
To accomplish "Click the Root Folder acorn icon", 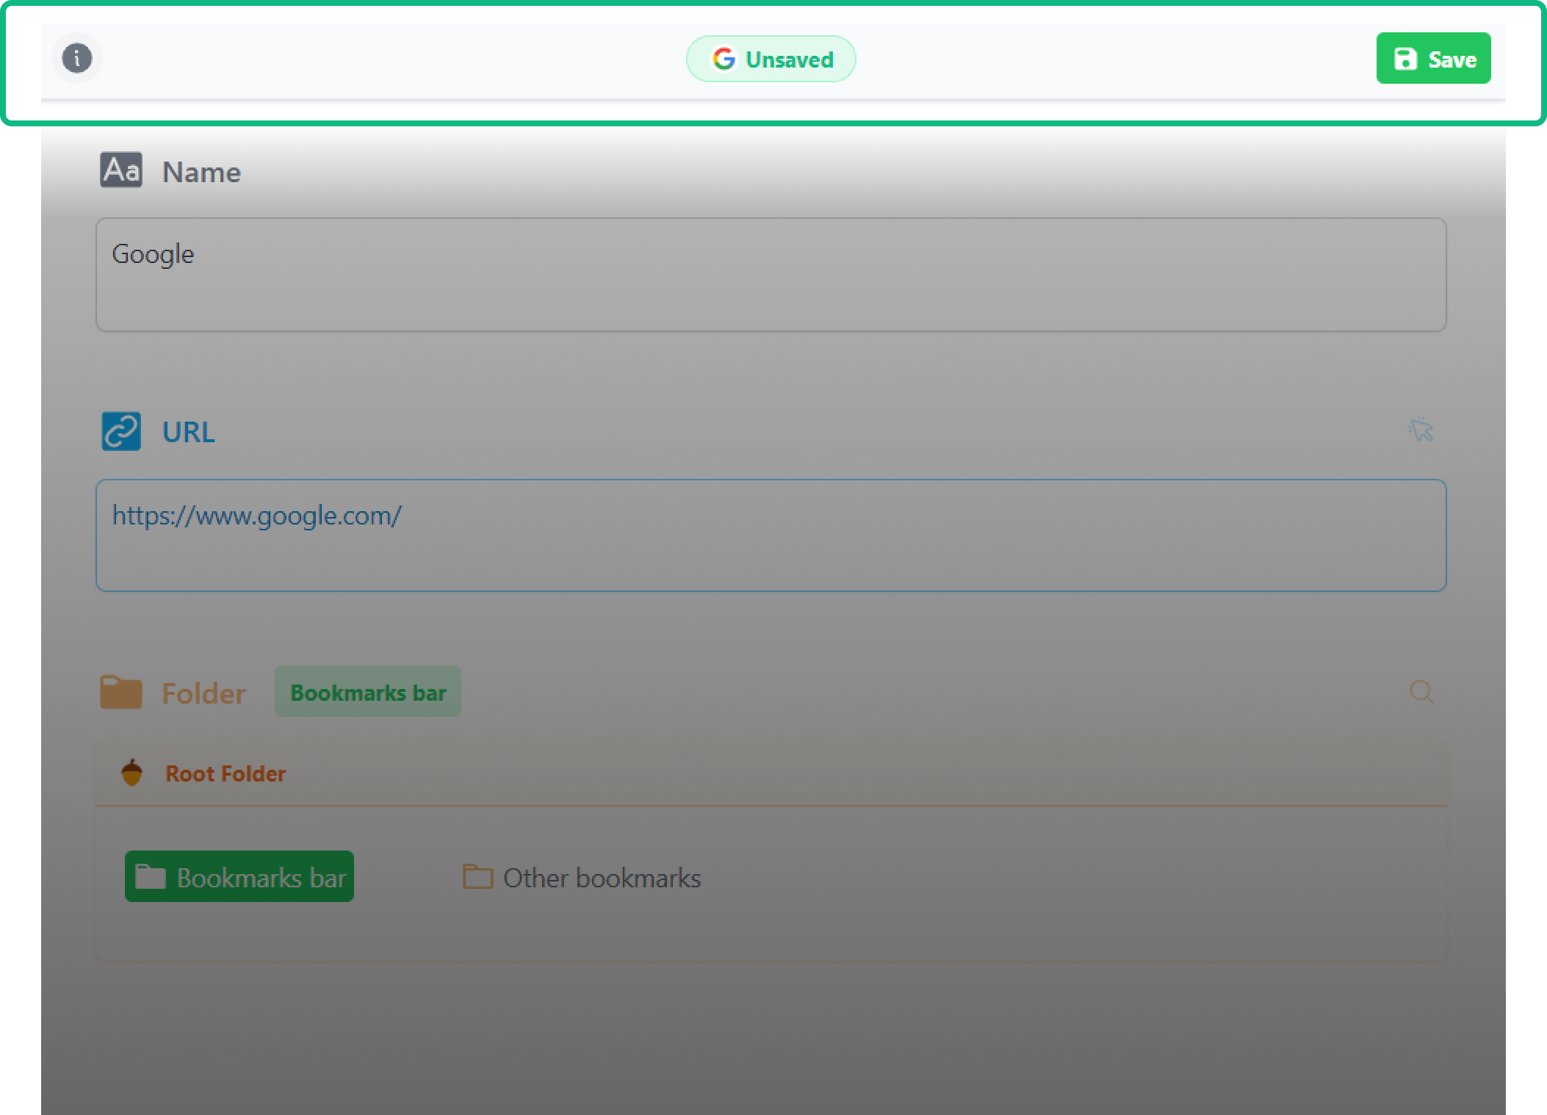I will pyautogui.click(x=132, y=773).
